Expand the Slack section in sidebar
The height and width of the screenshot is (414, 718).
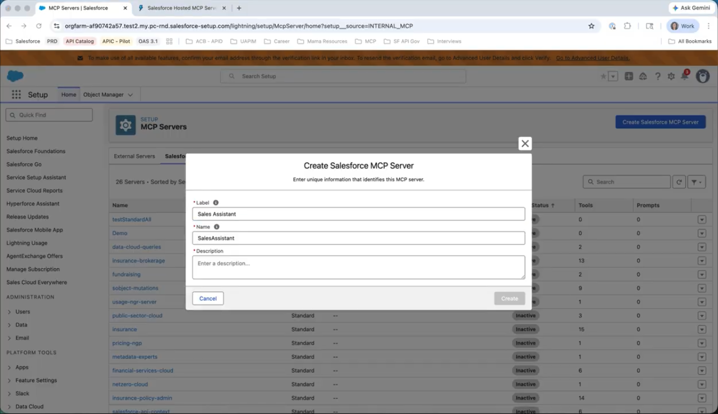(9, 394)
